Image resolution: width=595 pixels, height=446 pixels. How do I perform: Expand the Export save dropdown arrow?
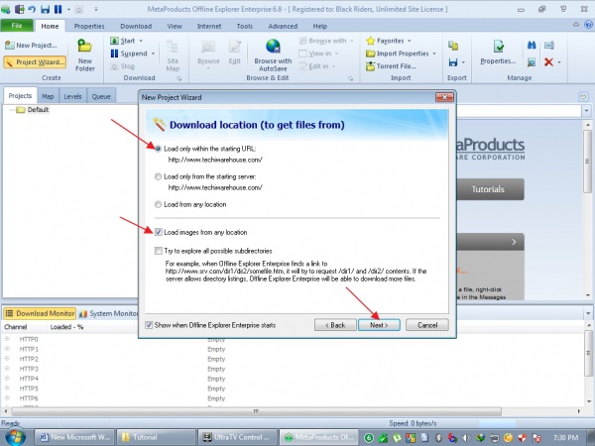point(463,62)
